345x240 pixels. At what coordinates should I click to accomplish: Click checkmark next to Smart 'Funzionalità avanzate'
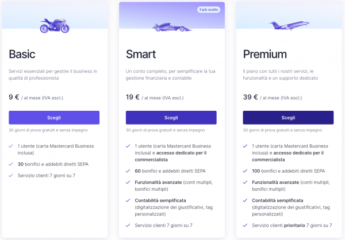point(129,182)
